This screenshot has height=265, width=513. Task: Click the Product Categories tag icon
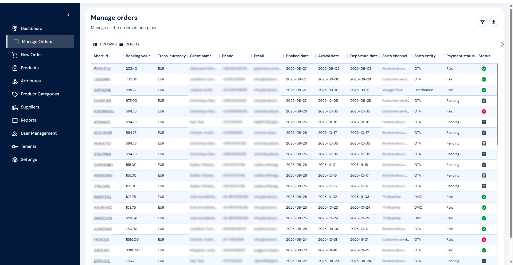click(x=15, y=94)
